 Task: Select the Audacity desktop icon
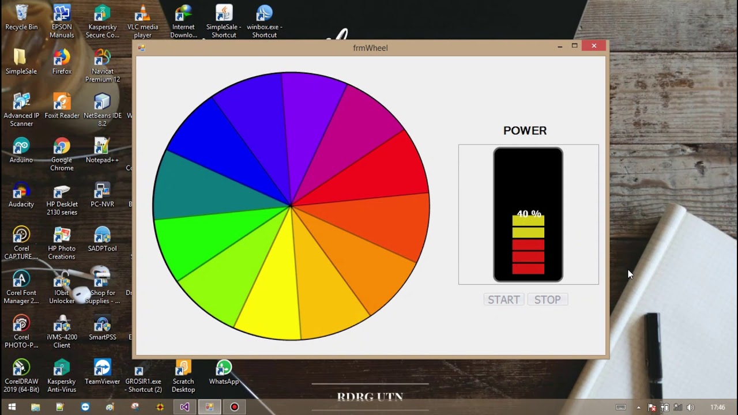21,195
